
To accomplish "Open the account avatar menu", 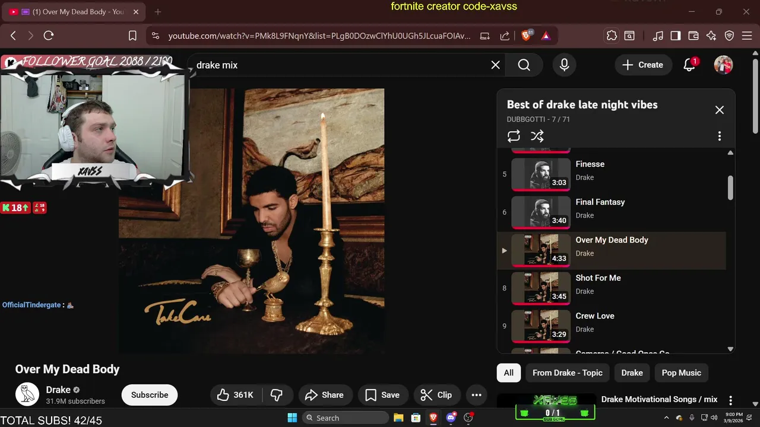I will (x=723, y=65).
